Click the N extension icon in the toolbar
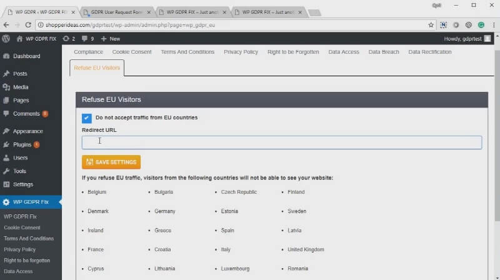The image size is (500, 280). 443,25
